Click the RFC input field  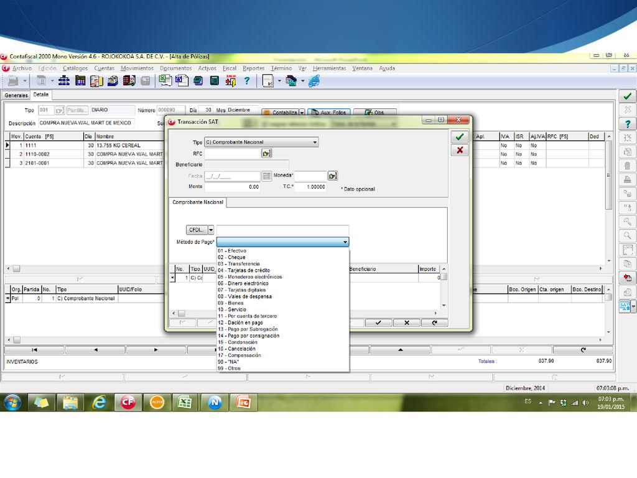(x=233, y=154)
